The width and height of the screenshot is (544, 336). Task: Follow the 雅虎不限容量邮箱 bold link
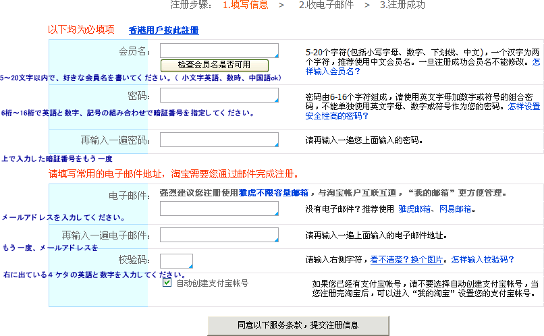[273, 192]
